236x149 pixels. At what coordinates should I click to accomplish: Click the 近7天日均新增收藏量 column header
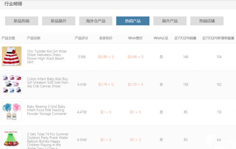218,38
